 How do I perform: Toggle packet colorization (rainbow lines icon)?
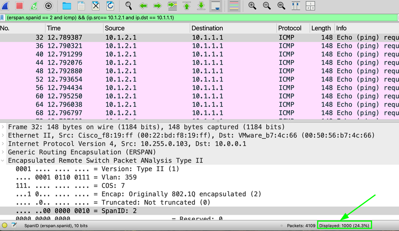point(234,6)
